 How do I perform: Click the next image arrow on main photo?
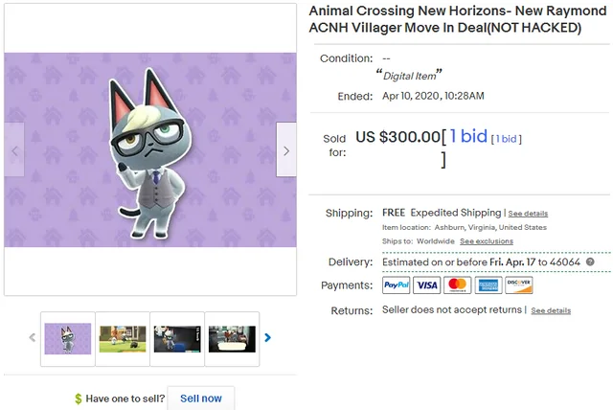click(x=285, y=150)
